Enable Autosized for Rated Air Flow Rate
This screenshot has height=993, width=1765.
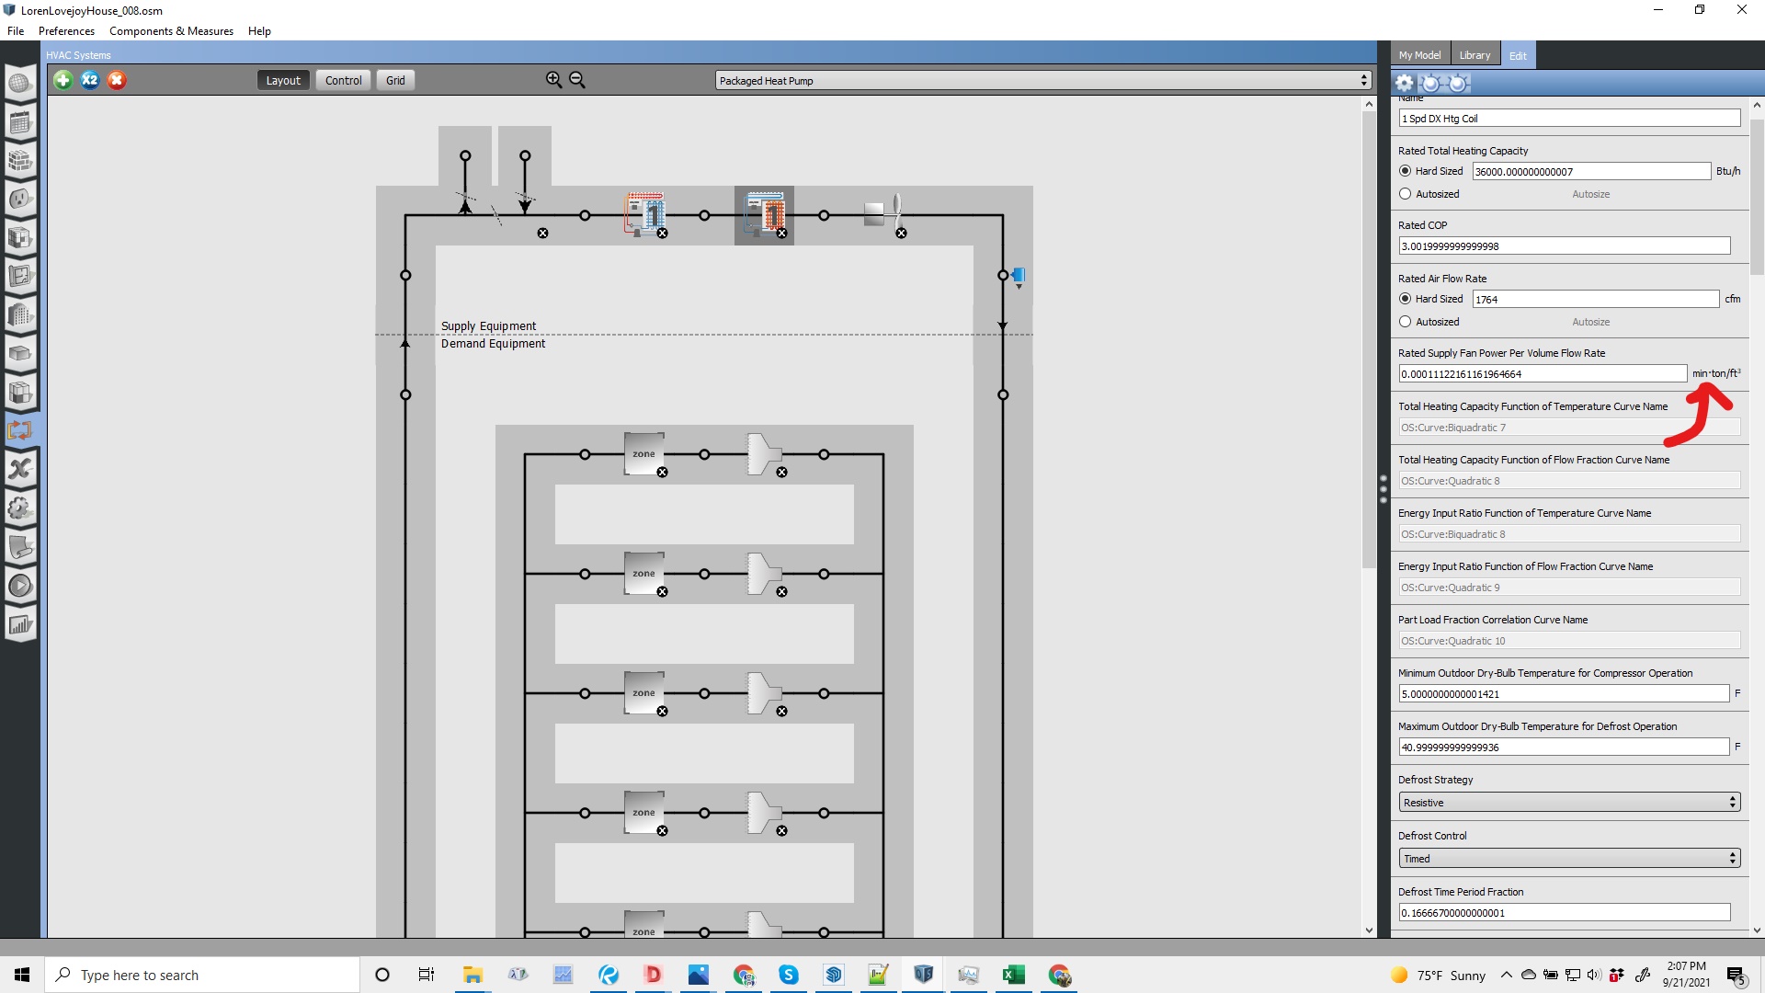tap(1406, 322)
